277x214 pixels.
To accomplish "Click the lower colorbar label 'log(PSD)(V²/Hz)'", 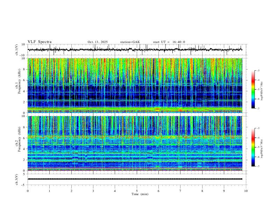I will 262,149.
